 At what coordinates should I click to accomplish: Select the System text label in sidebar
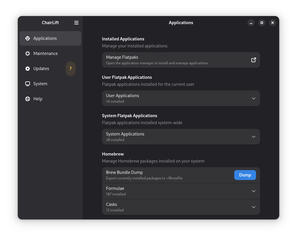(x=40, y=84)
